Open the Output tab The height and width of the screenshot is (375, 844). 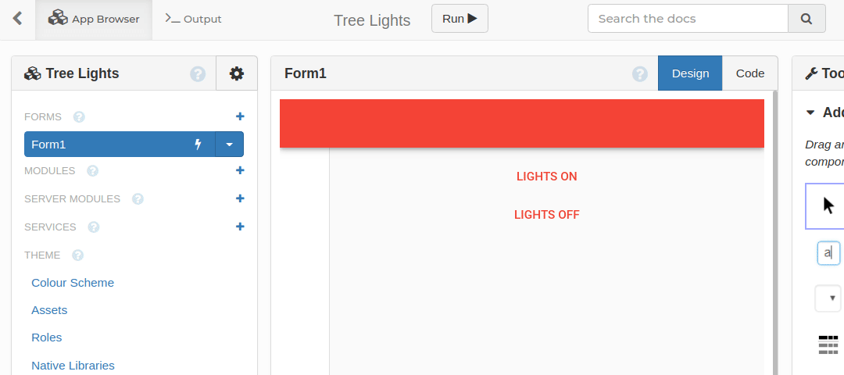(x=194, y=19)
